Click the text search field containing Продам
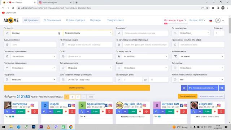 [x=34, y=33]
